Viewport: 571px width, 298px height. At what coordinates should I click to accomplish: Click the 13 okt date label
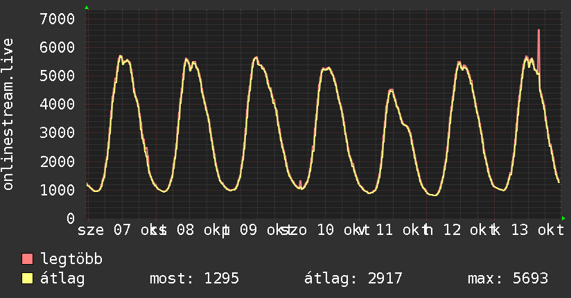coord(538,230)
